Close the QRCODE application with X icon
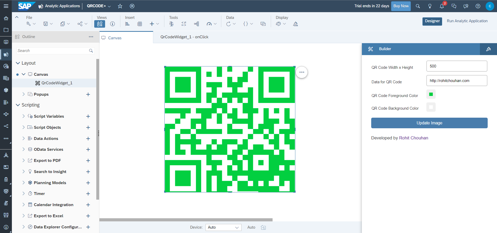The image size is (497, 233). pos(132,6)
